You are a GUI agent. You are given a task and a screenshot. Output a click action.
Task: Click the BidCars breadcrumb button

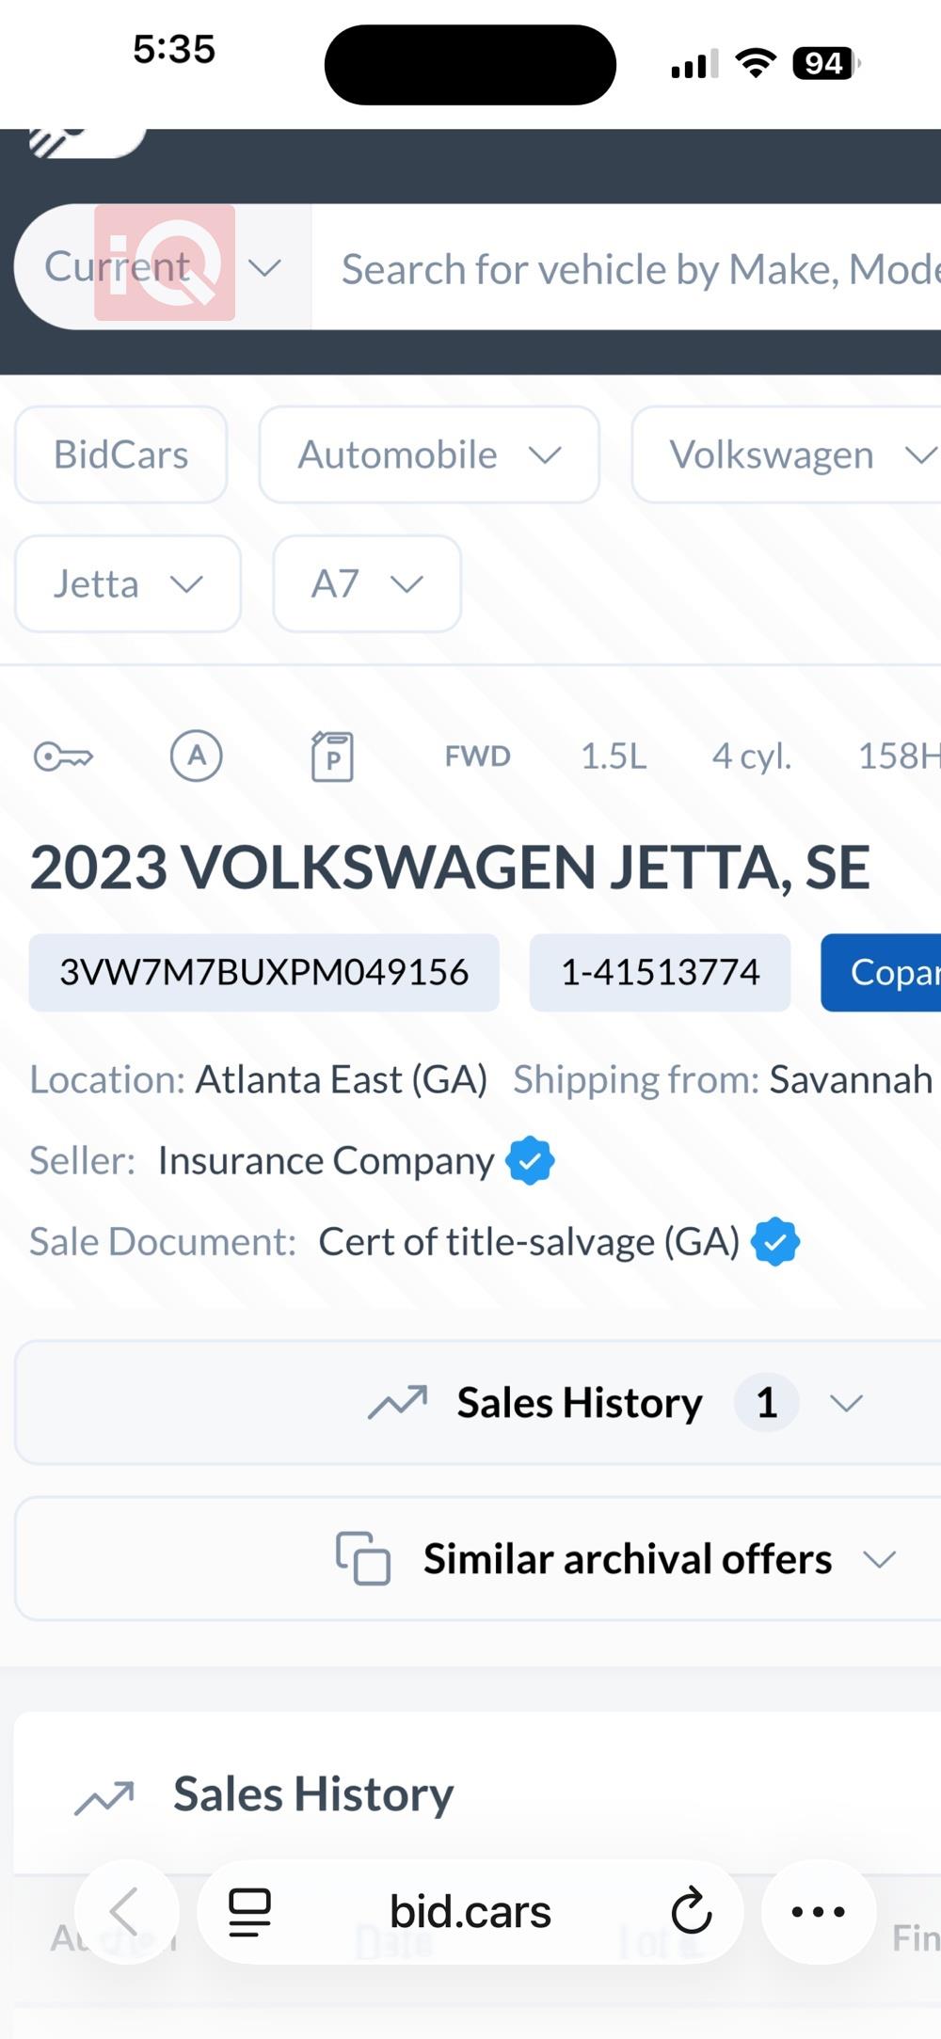[121, 454]
